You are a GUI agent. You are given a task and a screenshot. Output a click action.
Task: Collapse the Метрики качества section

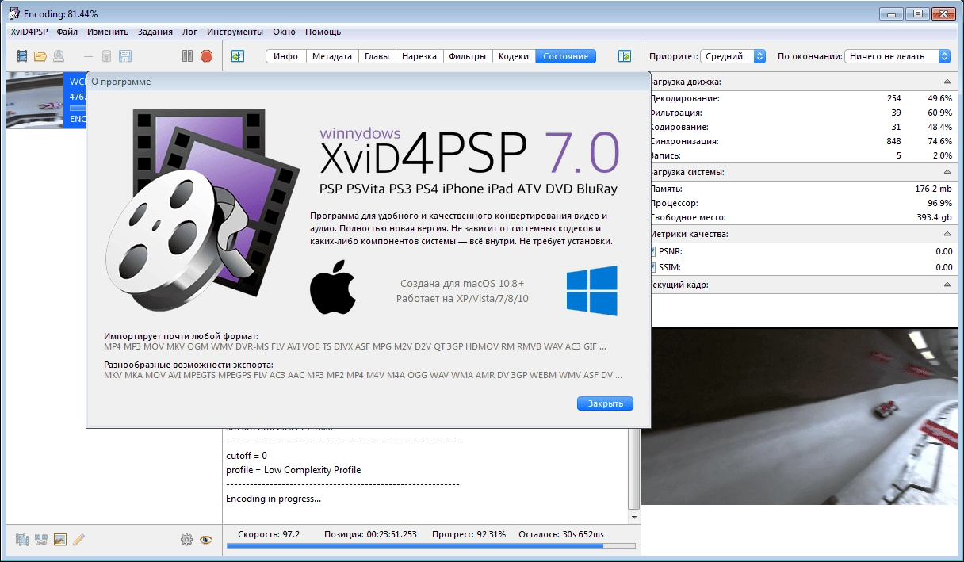pos(947,235)
